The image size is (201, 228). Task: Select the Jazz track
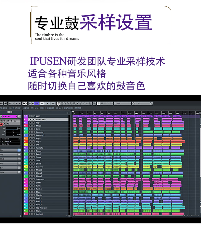click(48, 129)
